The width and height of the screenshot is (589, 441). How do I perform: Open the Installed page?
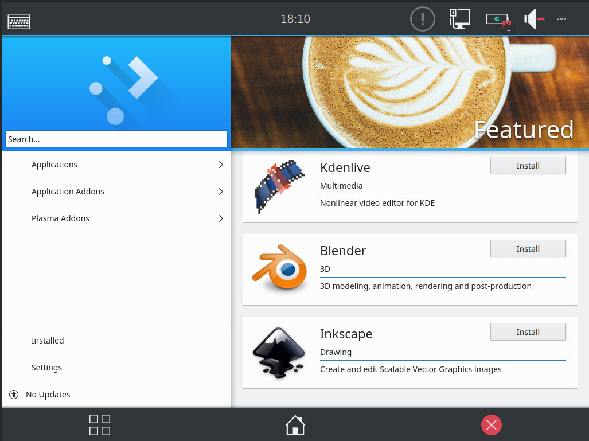pos(116,341)
